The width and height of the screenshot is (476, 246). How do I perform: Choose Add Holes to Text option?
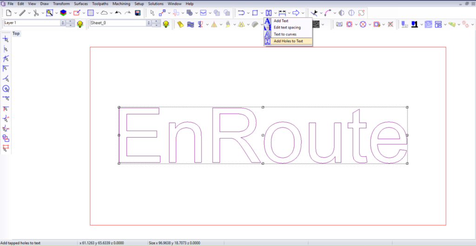(x=288, y=41)
